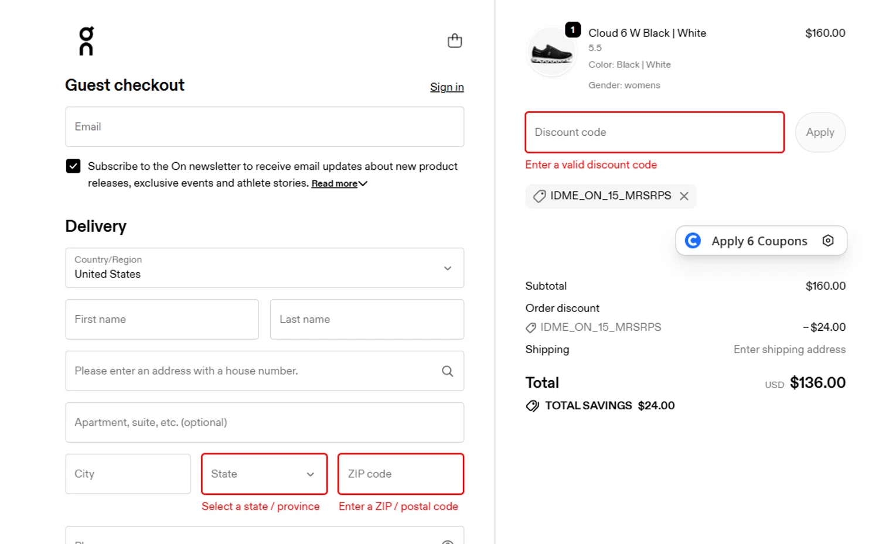Click the Discount code input field

click(x=655, y=132)
